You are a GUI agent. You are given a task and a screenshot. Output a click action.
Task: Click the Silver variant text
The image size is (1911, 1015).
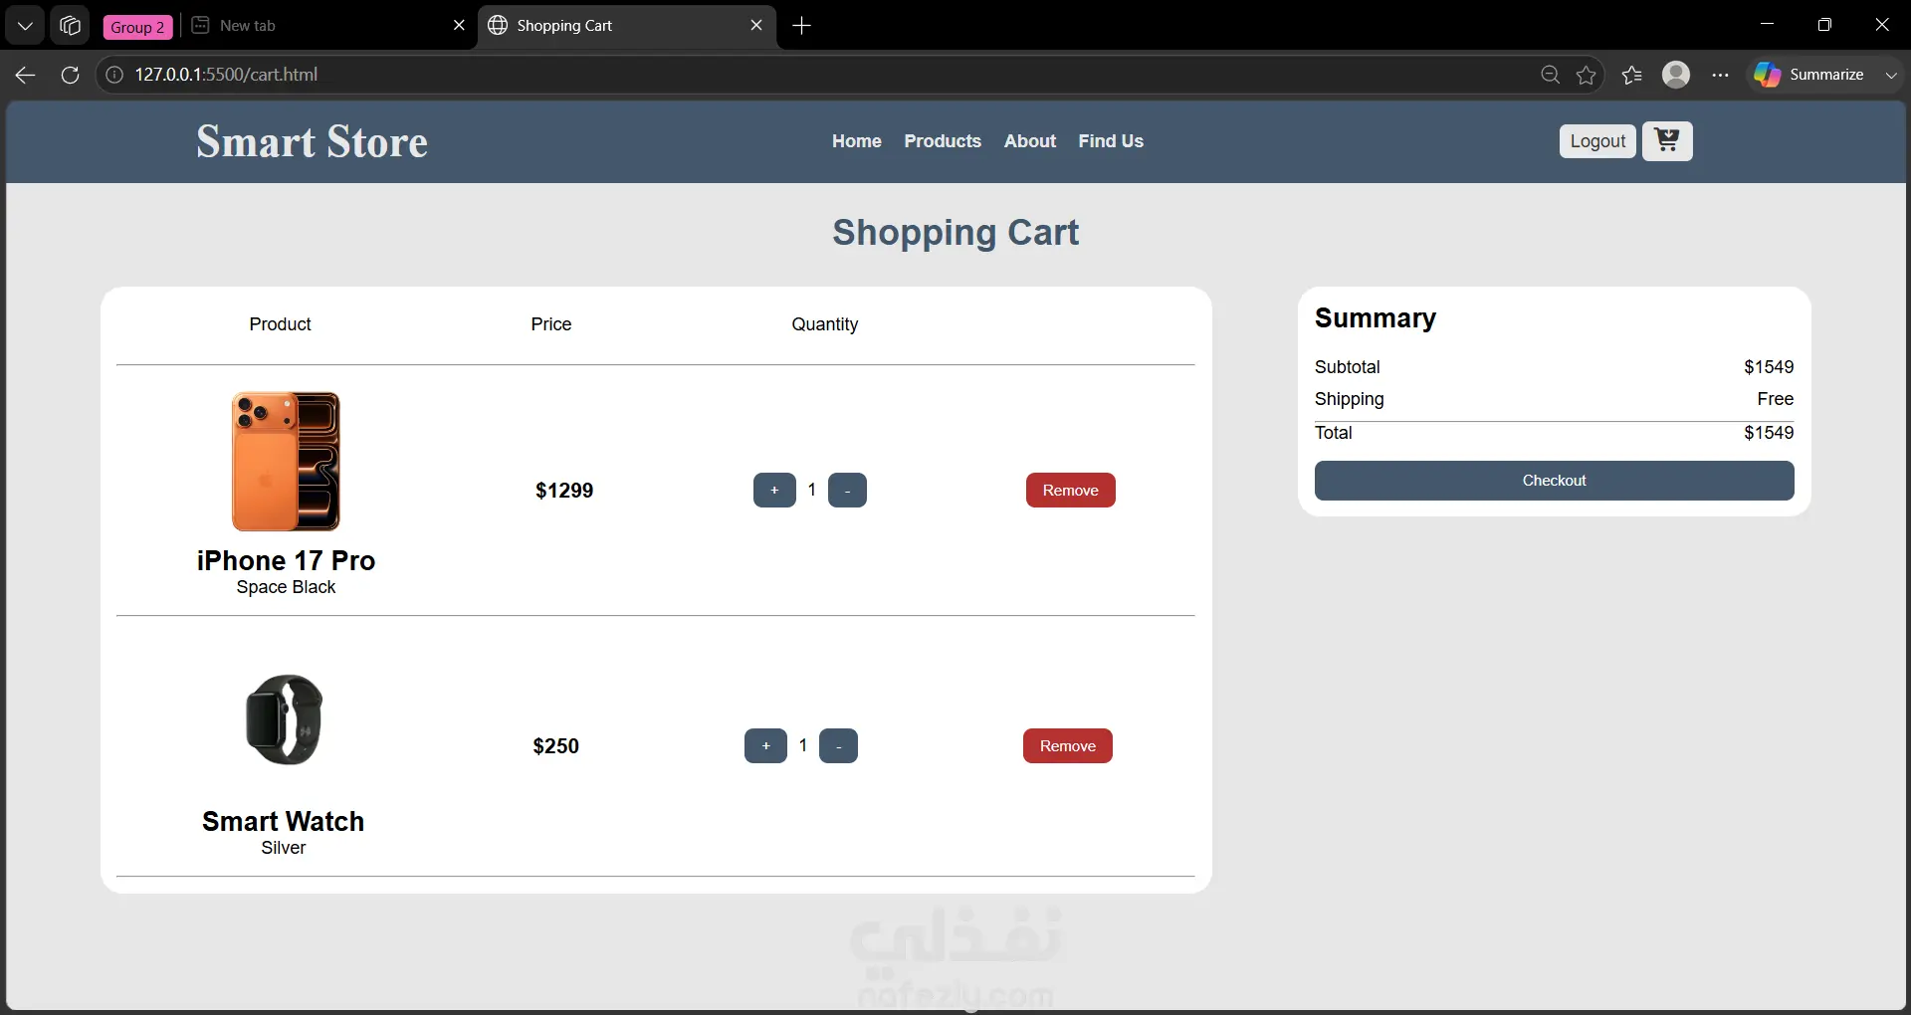coord(284,848)
